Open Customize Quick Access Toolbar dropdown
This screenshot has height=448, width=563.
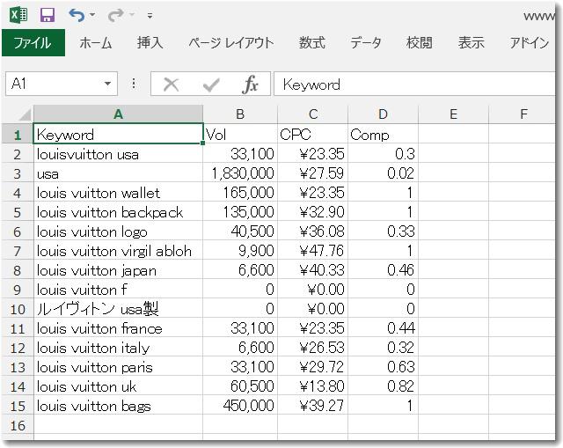[x=150, y=16]
